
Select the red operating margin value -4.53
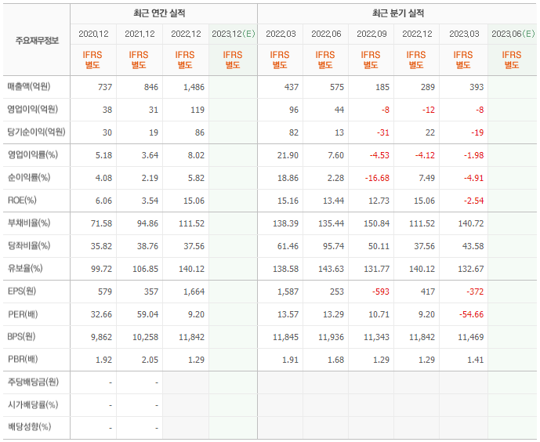pos(379,155)
